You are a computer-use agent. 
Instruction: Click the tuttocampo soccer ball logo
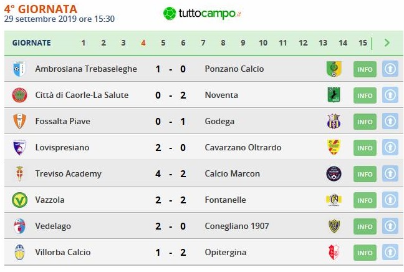coord(170,13)
